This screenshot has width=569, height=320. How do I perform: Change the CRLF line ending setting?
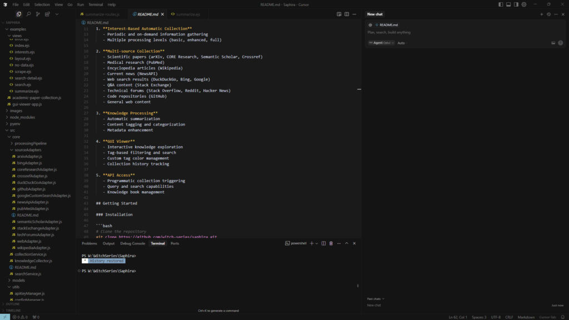(x=509, y=317)
